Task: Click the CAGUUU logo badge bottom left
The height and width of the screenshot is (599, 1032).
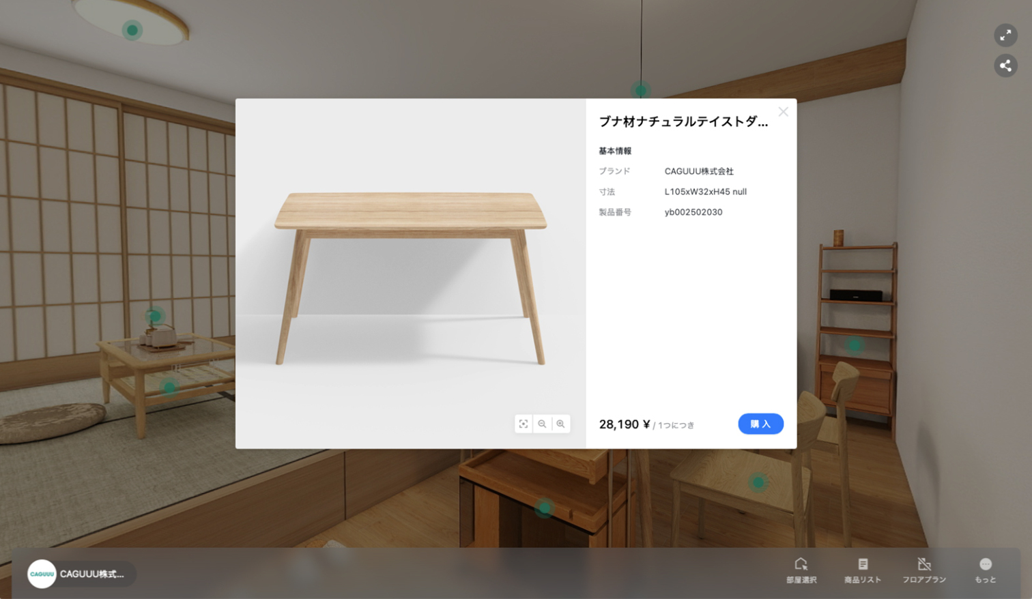Action: tap(42, 574)
